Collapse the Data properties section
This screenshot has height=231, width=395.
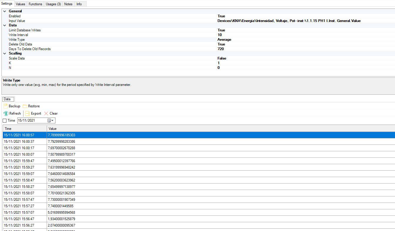[x=4, y=25]
